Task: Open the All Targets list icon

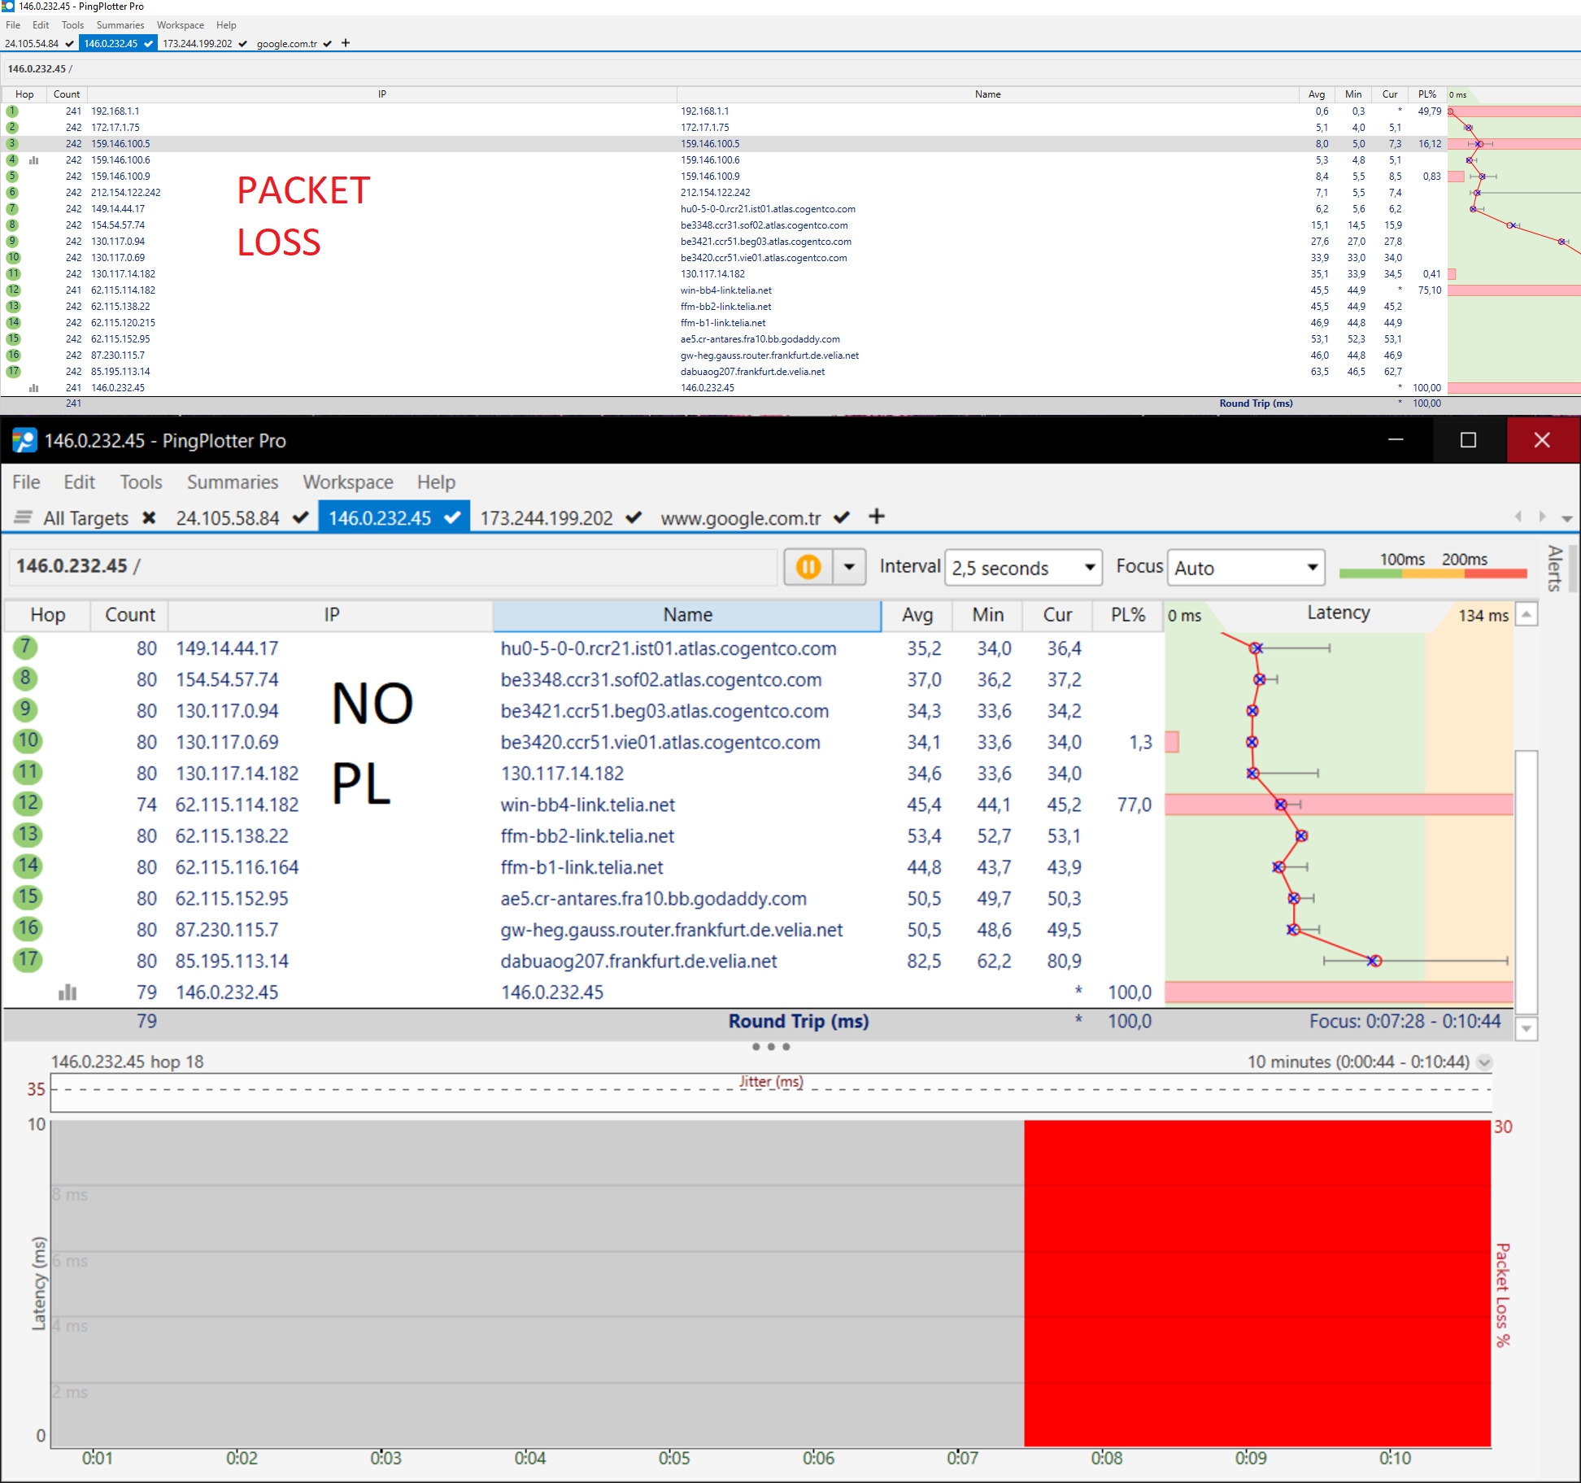Action: coord(23,517)
